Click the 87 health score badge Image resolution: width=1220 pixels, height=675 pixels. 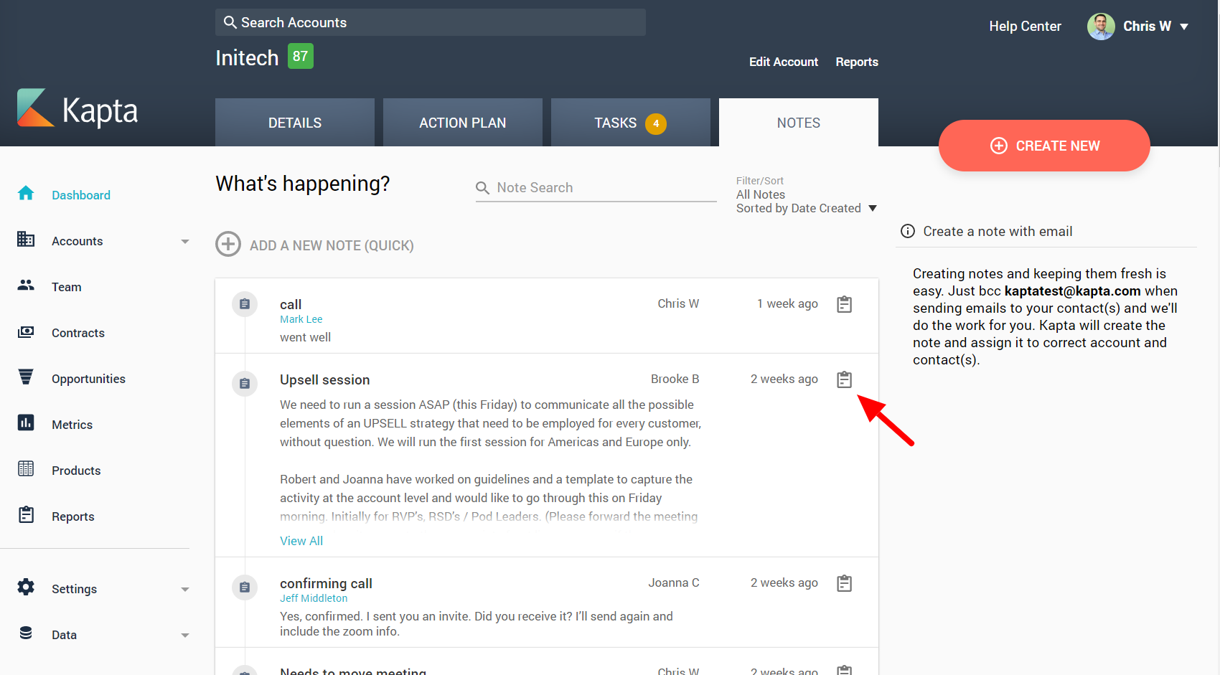point(301,56)
